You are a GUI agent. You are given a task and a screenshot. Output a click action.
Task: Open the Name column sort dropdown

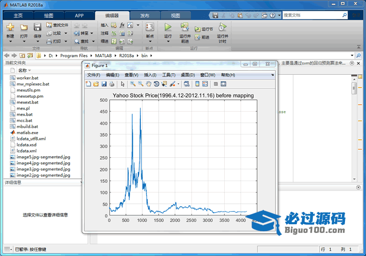pyautogui.click(x=30, y=71)
